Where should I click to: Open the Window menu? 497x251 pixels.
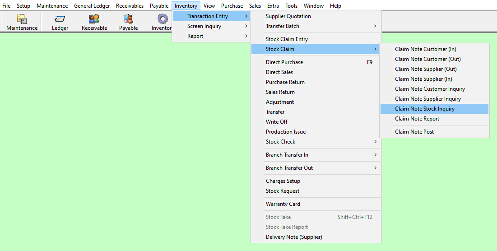tap(313, 6)
